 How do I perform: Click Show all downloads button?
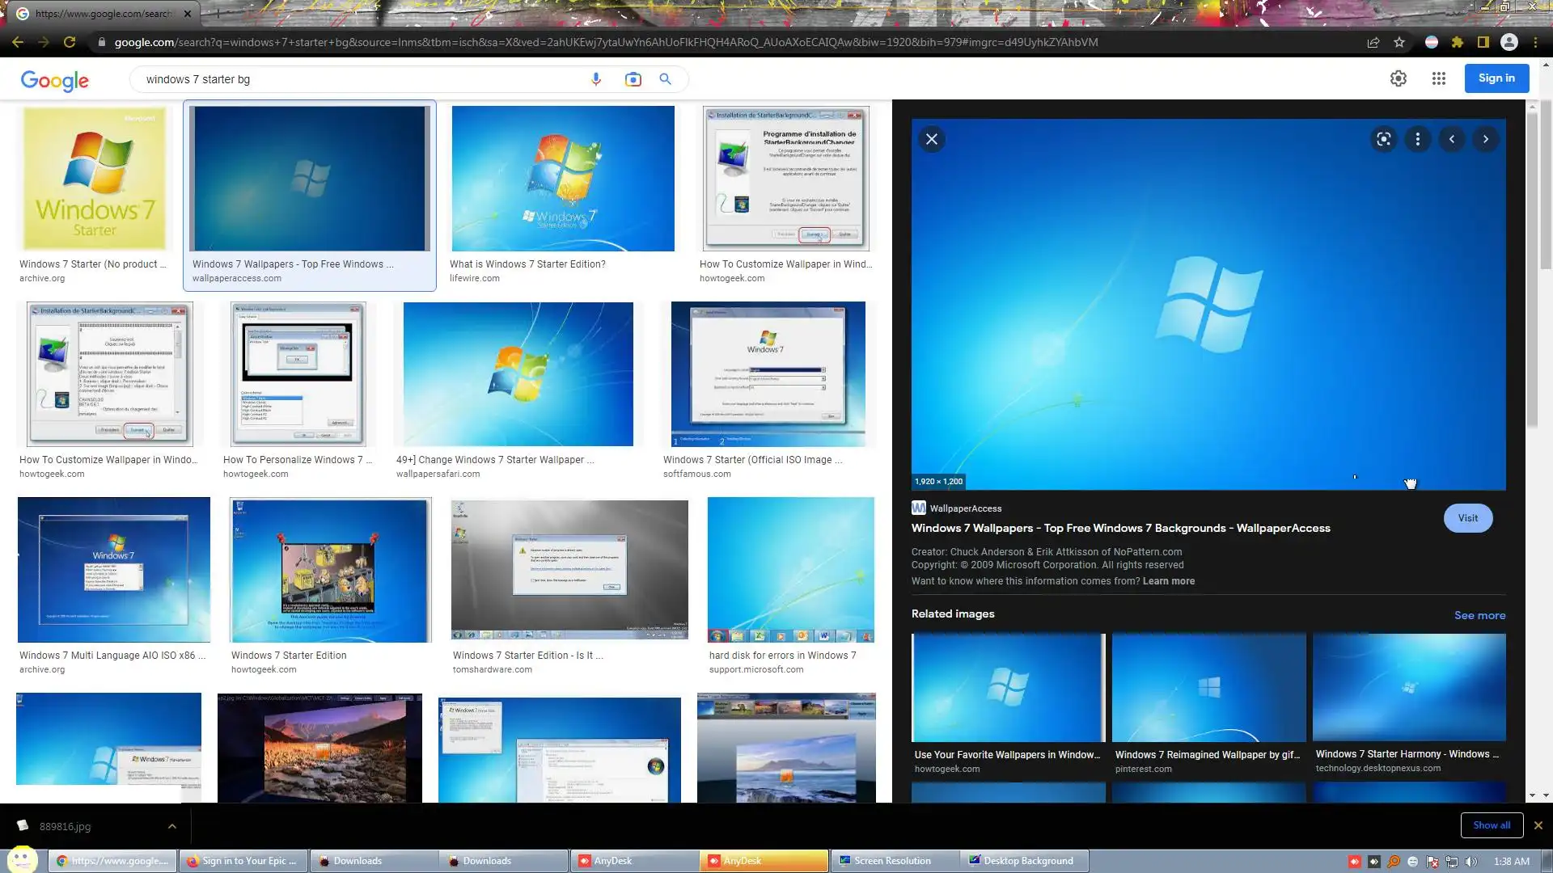1491,825
